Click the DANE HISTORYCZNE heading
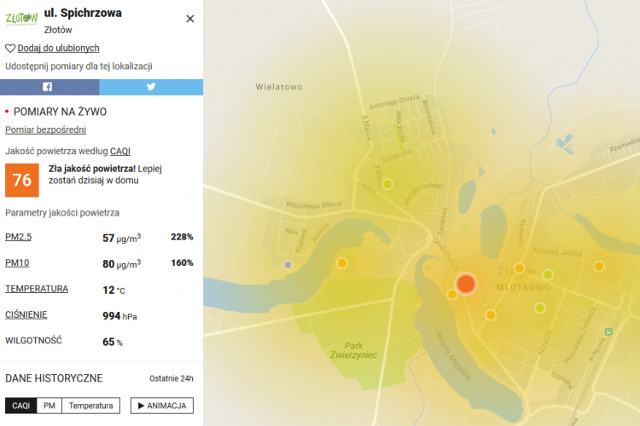The height and width of the screenshot is (426, 640). pos(54,378)
